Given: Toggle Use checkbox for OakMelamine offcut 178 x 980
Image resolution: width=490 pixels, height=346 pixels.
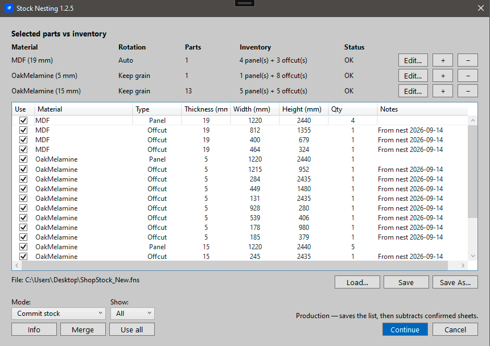Looking at the screenshot, I should [23, 227].
